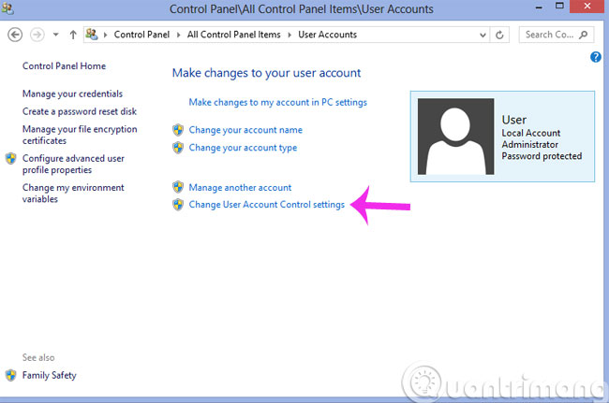Open the address bar history dropdown
Screen dimensions: 609x403
pyautogui.click(x=483, y=35)
